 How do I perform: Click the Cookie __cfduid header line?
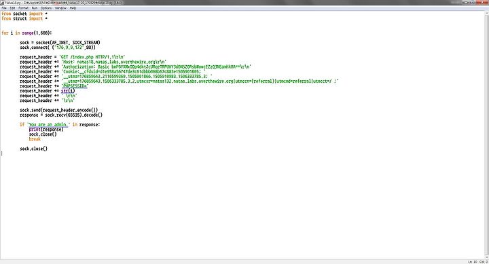(x=113, y=71)
